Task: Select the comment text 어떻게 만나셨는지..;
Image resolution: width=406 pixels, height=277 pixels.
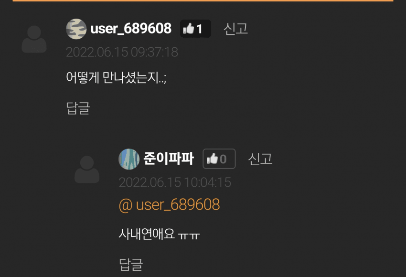Action: coord(116,77)
